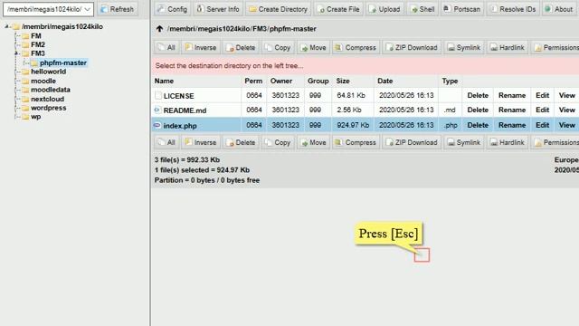Click Move in upper action bar
This screenshot has height=326, width=579.
click(x=314, y=47)
